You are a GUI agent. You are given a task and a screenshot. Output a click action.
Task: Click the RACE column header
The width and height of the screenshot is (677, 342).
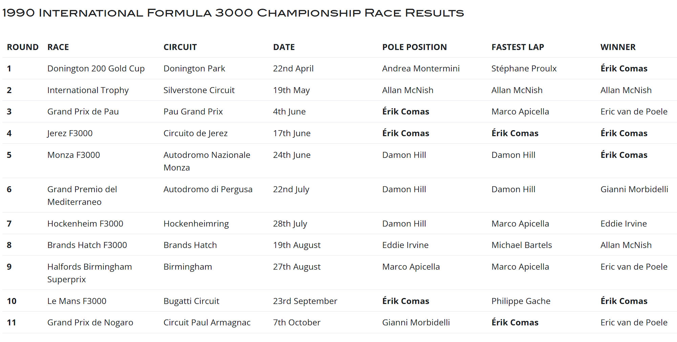tap(58, 47)
